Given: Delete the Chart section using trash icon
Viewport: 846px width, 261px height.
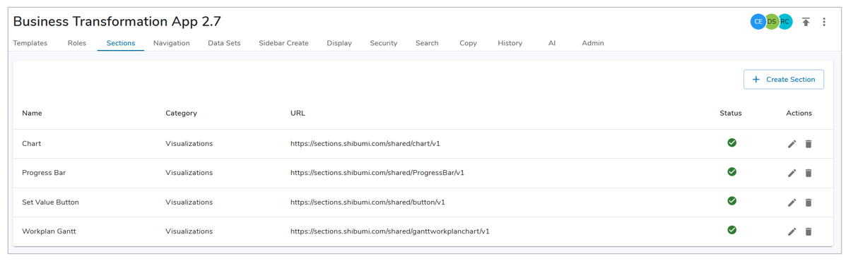Looking at the screenshot, I should 809,144.
